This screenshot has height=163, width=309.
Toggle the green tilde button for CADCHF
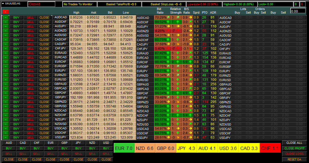click(6, 39)
